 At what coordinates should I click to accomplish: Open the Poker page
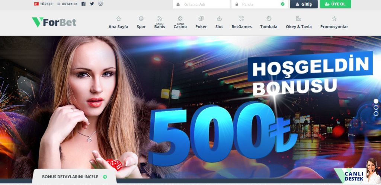click(x=201, y=27)
